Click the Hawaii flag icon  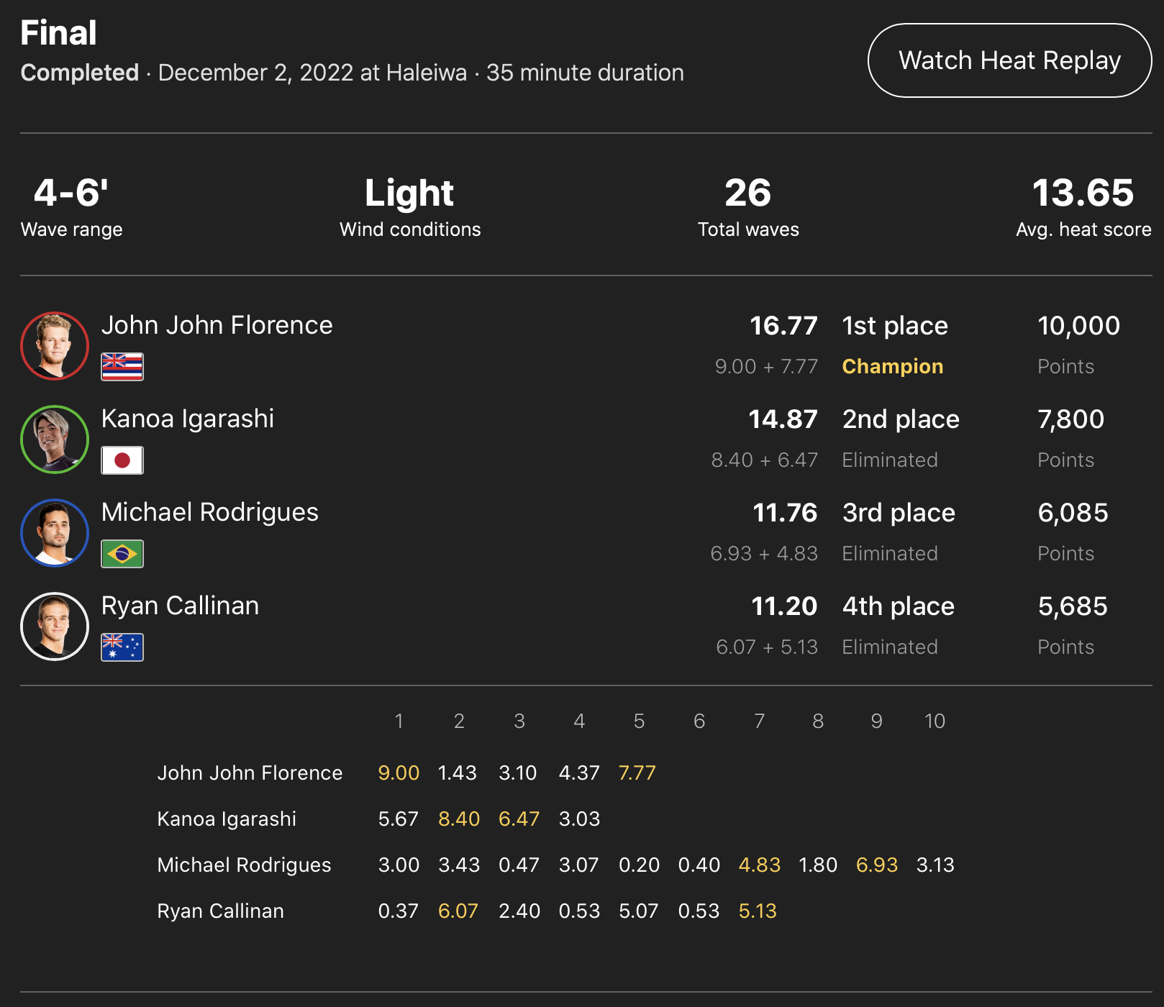pyautogui.click(x=122, y=367)
